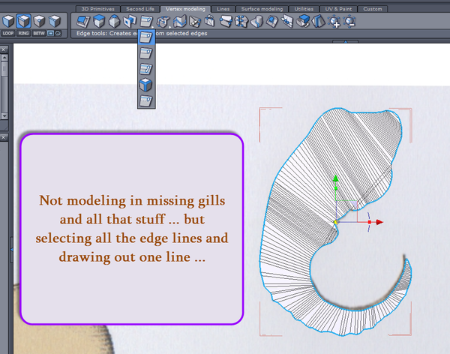450x354 pixels.
Task: Toggle lasso selection mode icon
Action: [59, 33]
